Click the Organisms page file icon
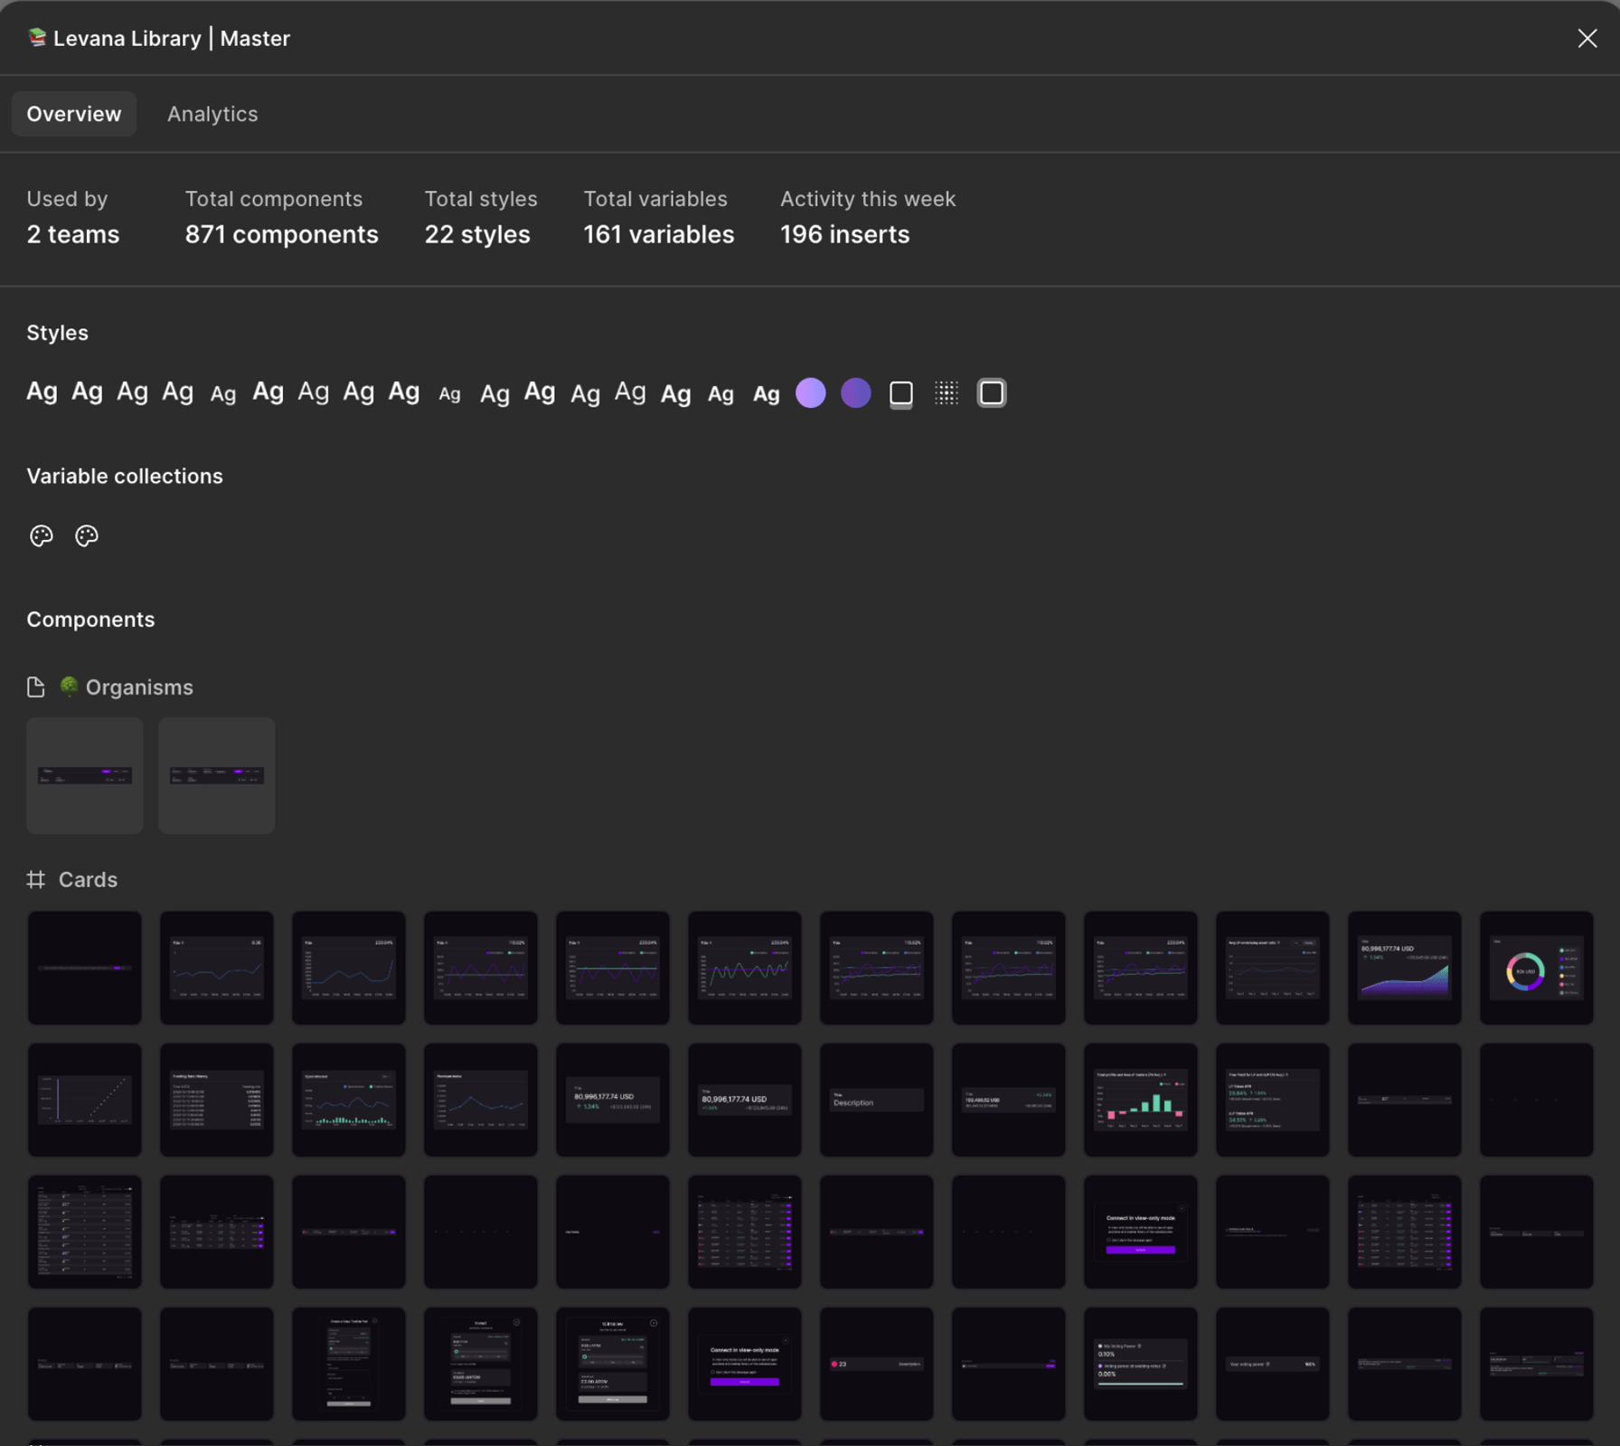1620x1446 pixels. pyautogui.click(x=35, y=687)
